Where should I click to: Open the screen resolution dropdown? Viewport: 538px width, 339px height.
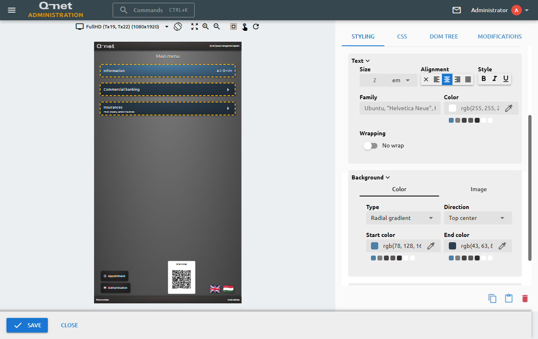[167, 27]
